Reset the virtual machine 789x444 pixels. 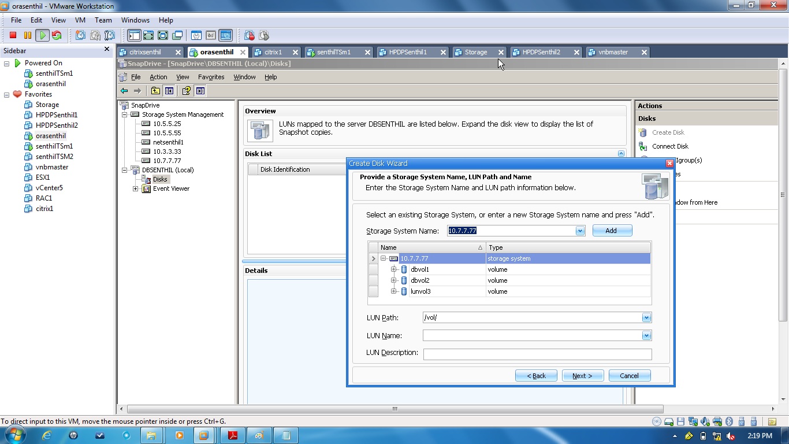[x=57, y=36]
